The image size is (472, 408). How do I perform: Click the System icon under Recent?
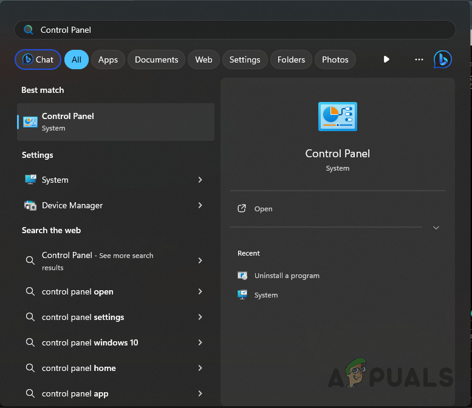[242, 294]
